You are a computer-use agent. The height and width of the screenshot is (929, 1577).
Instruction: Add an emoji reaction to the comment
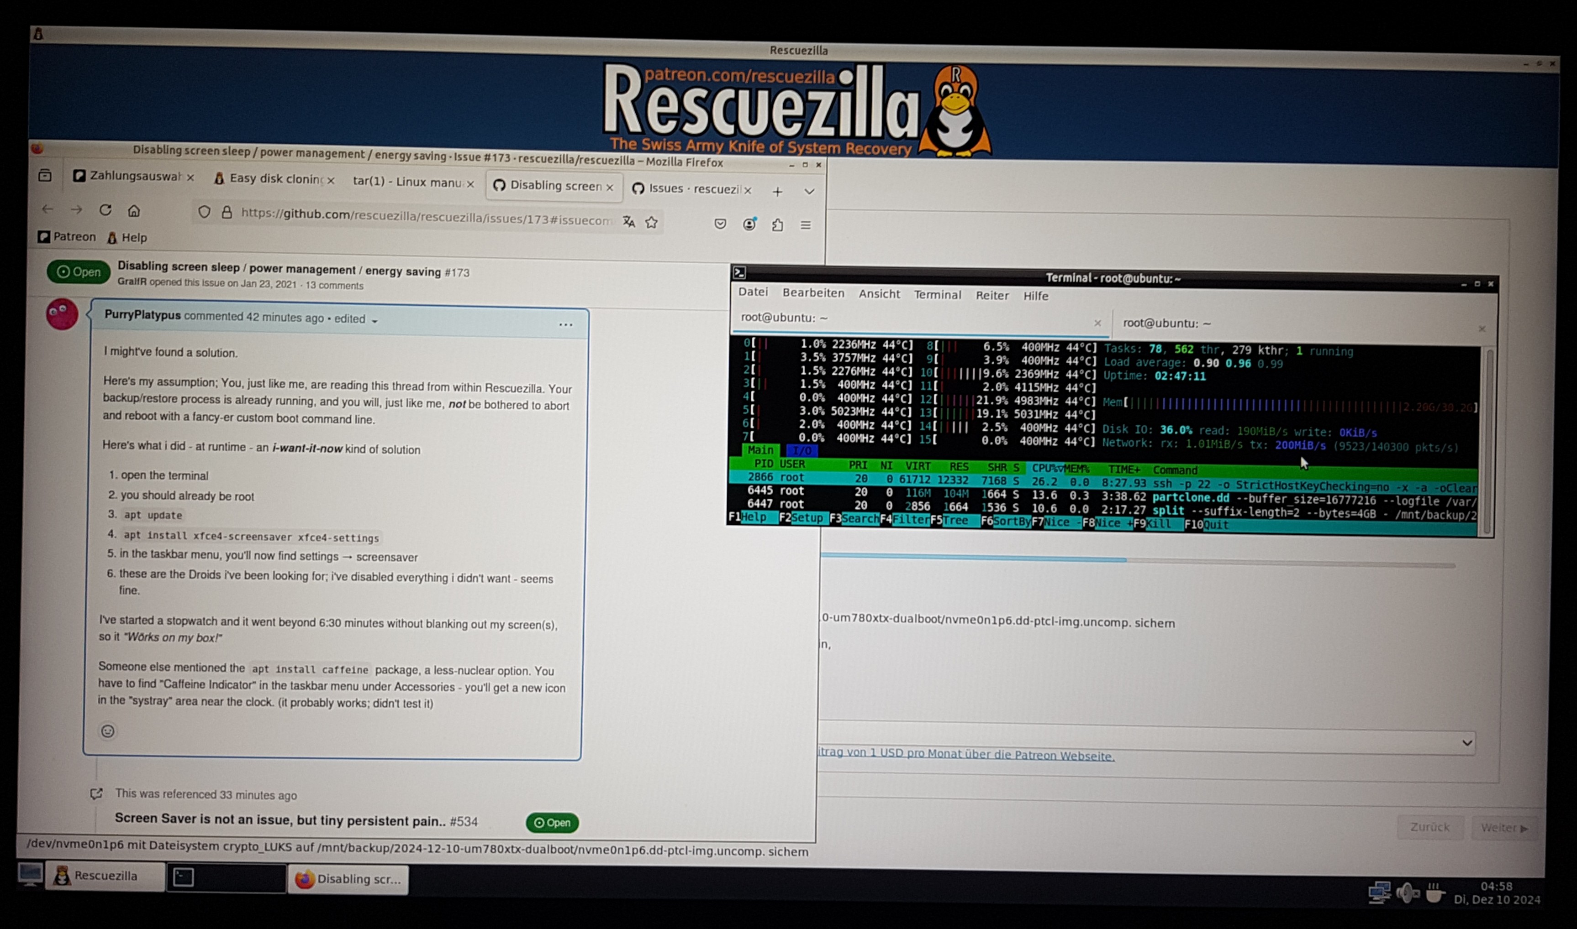(x=108, y=731)
